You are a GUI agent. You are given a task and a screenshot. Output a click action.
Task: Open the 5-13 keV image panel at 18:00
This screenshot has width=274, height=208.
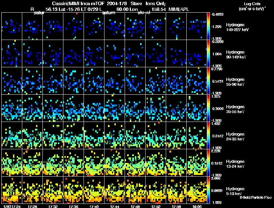point(197,190)
